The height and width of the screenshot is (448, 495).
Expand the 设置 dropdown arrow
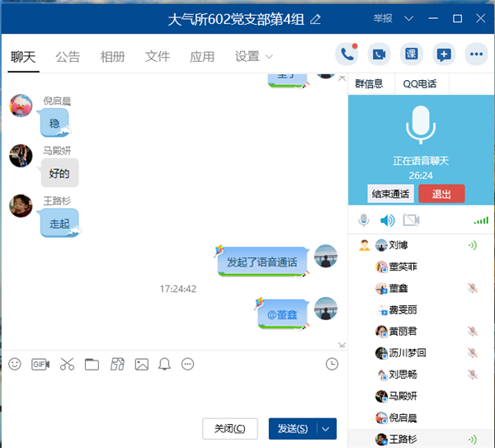point(269,57)
